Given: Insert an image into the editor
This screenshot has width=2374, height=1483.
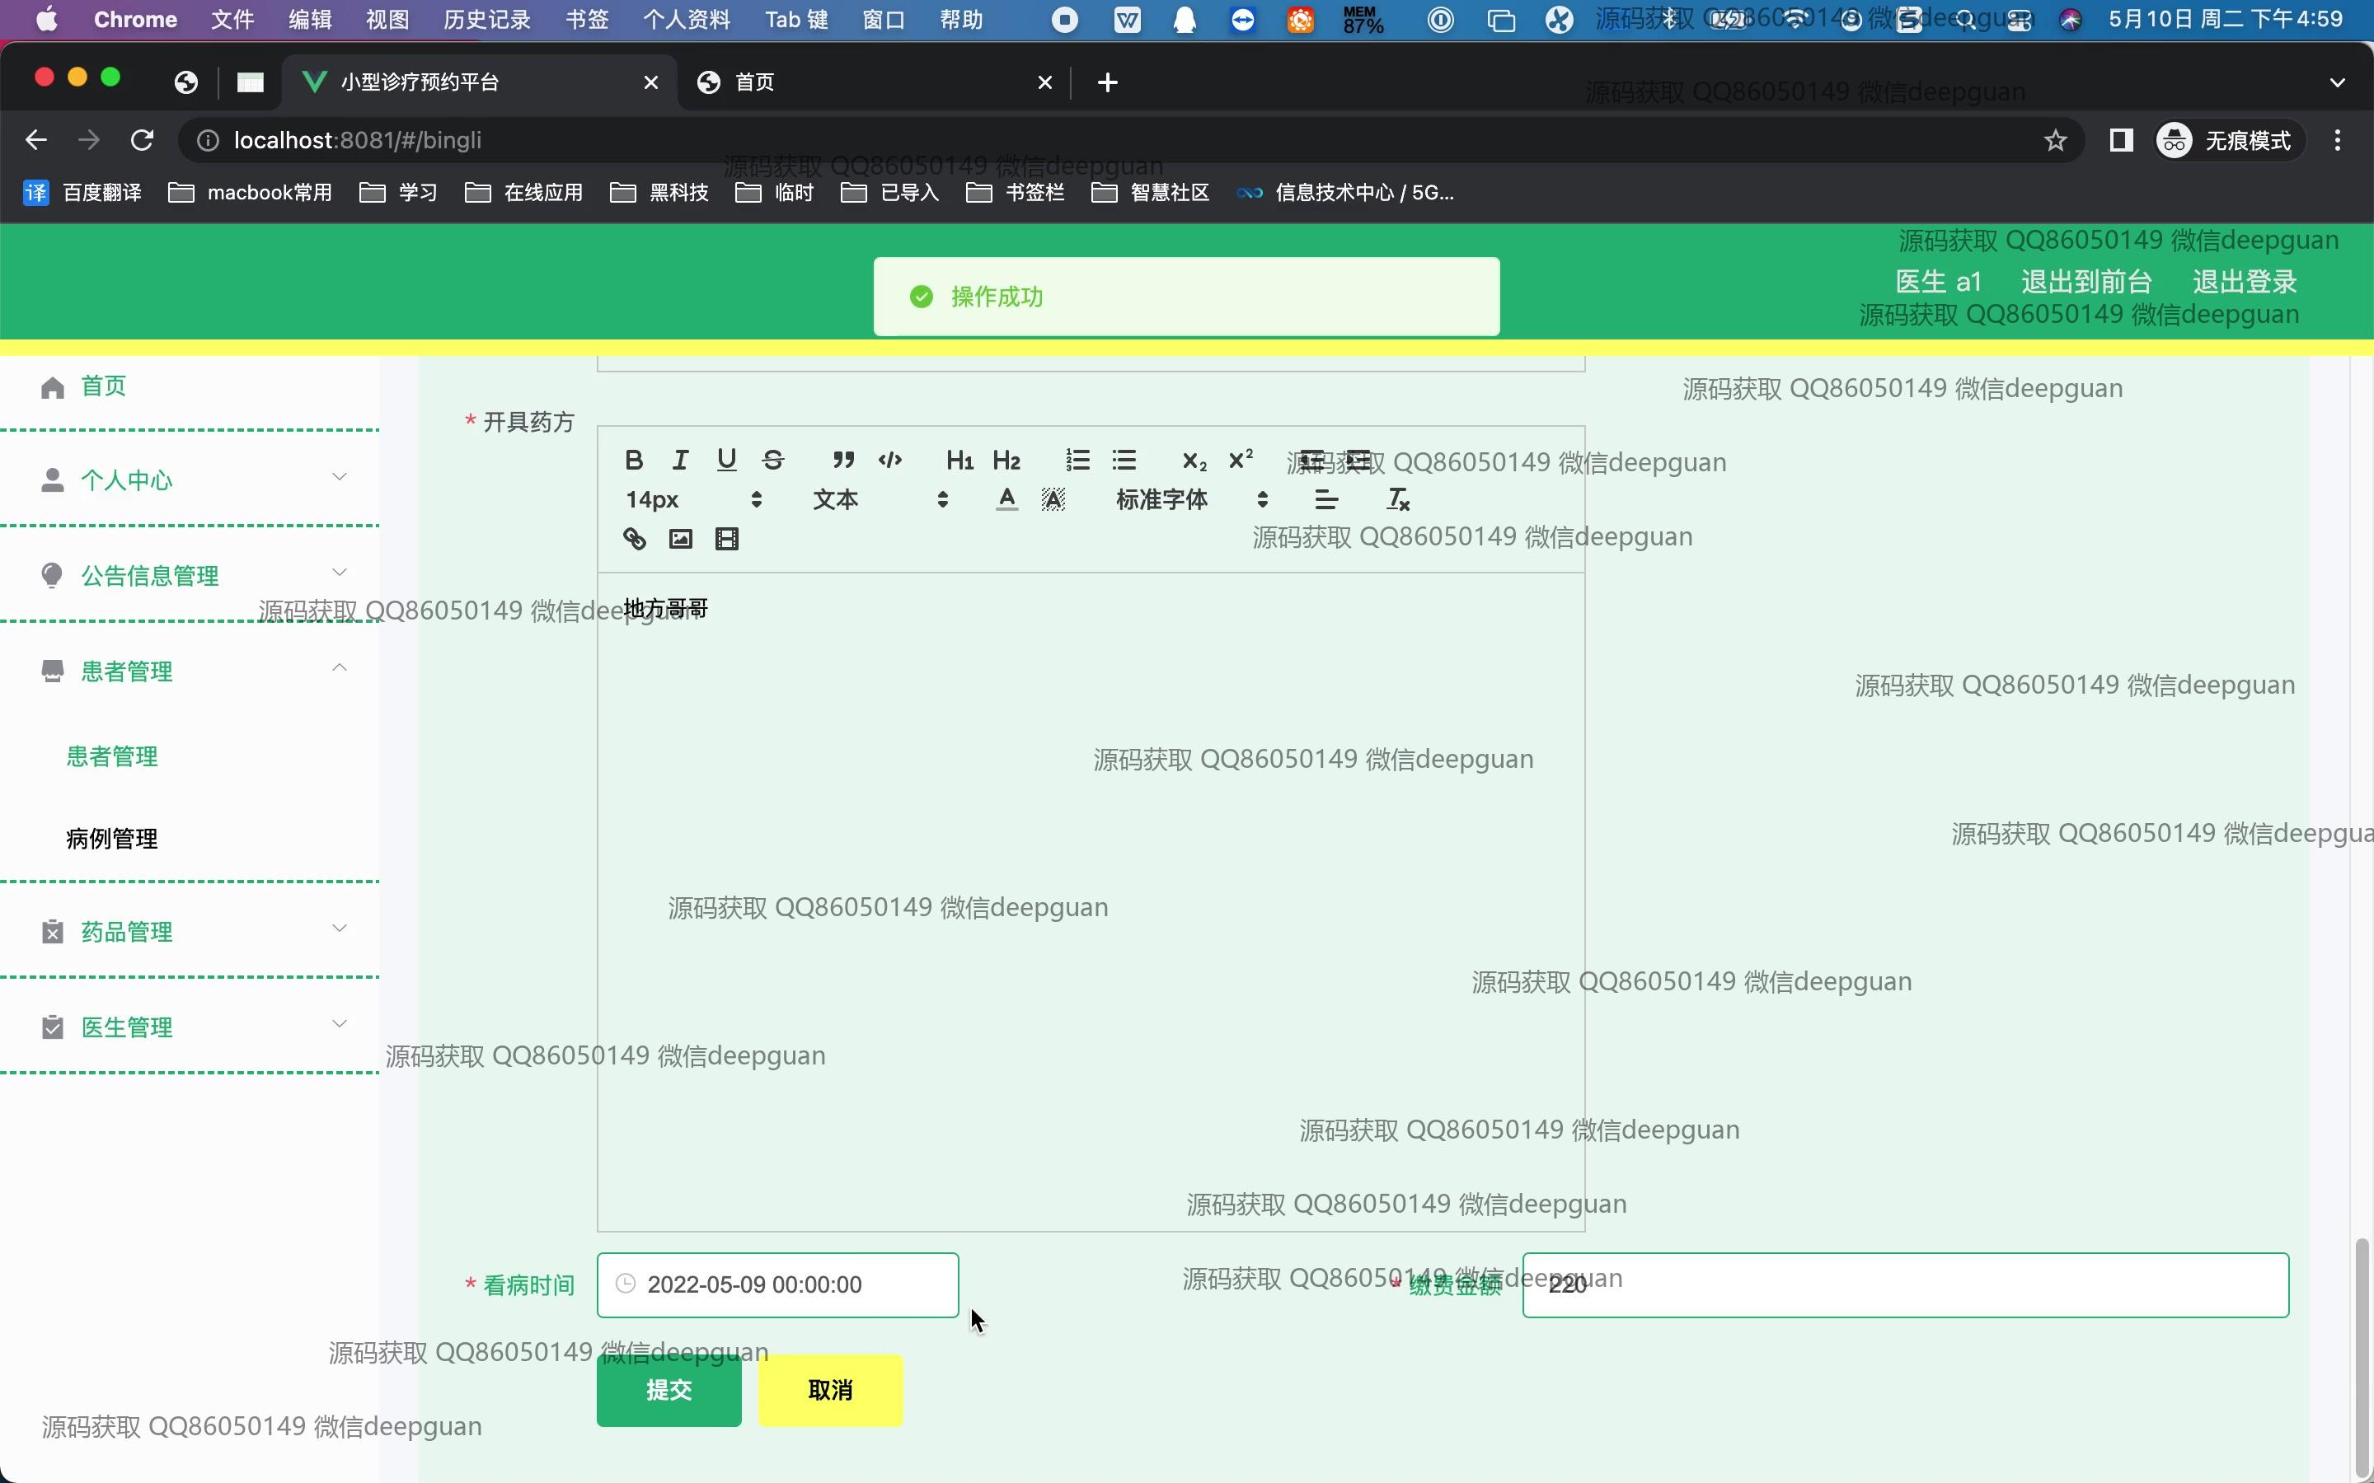Looking at the screenshot, I should tap(680, 539).
